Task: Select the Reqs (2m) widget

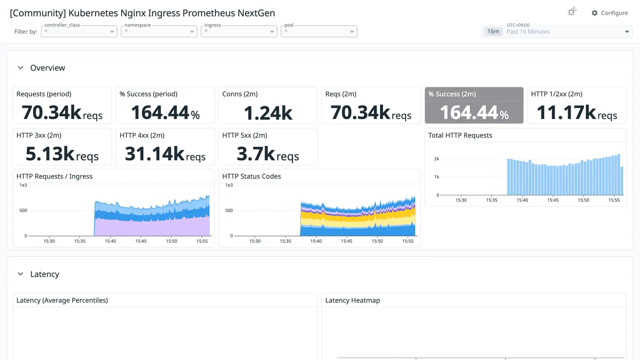Action: 371,105
